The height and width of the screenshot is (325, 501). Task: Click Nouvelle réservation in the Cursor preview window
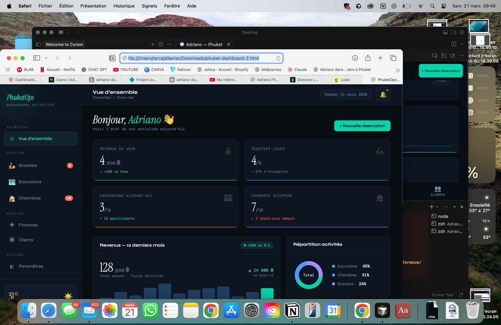click(x=441, y=71)
